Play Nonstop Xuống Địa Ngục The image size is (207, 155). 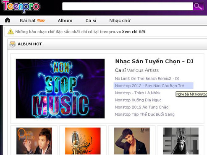(x=138, y=100)
